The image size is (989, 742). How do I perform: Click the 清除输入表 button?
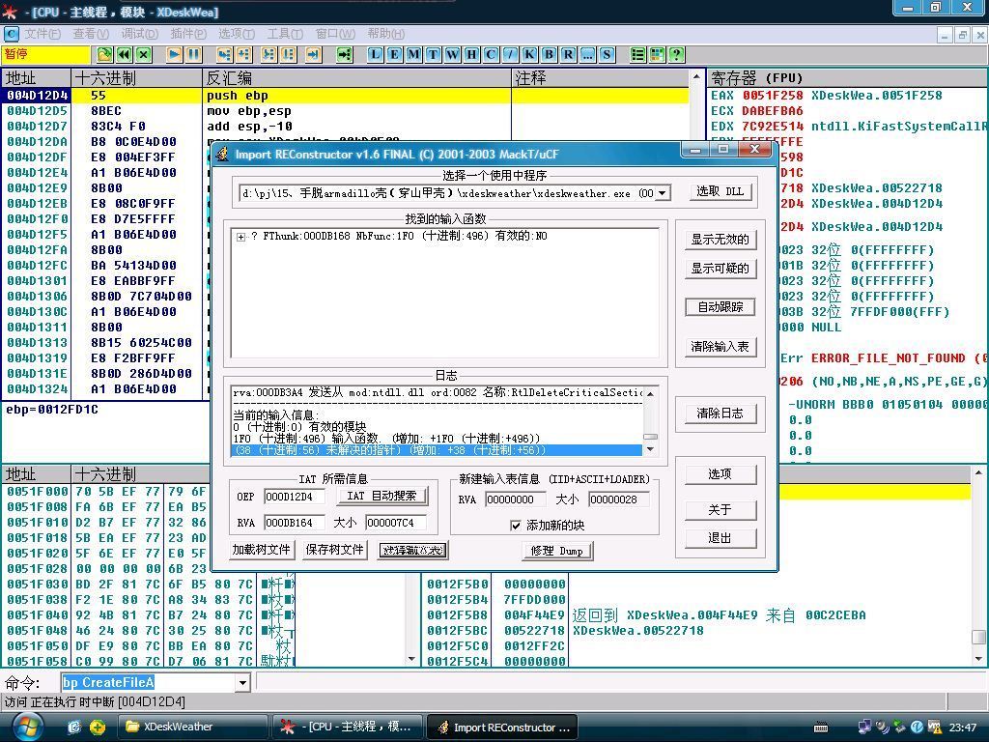tap(720, 347)
